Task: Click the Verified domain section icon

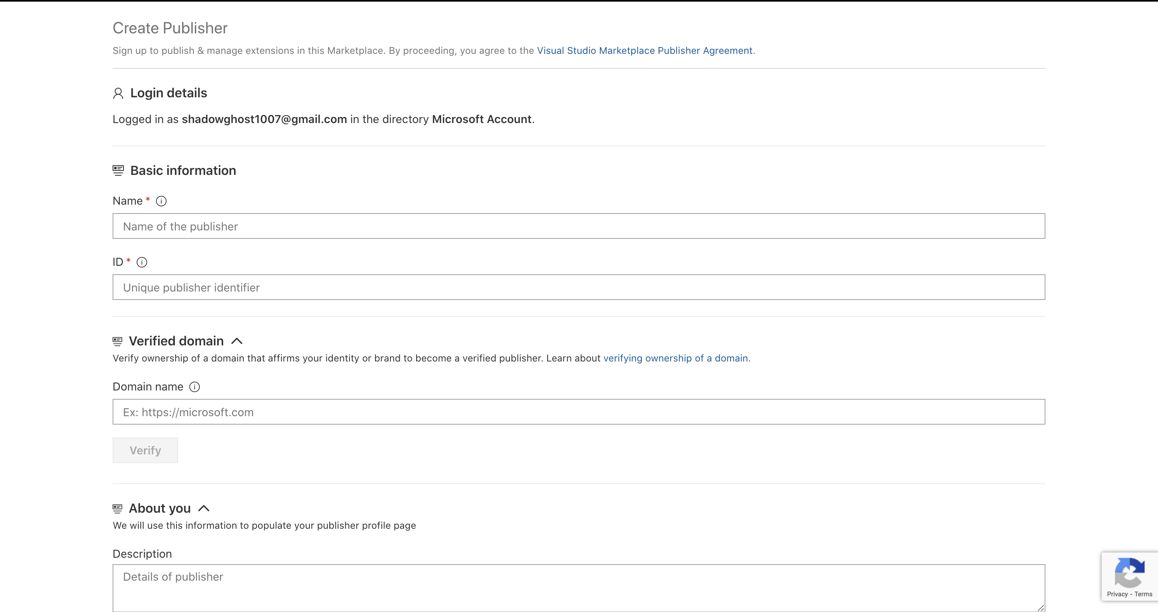Action: point(117,341)
